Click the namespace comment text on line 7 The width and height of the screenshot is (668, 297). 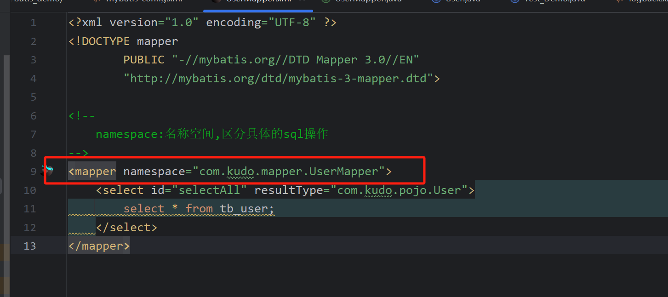click(212, 134)
